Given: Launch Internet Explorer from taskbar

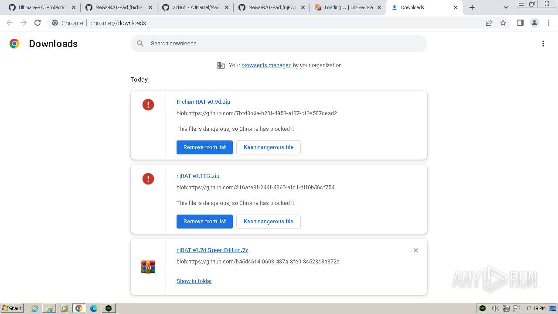Looking at the screenshot, I should (35, 308).
